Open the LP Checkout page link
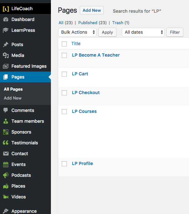Viewport: 189px width, 214px height. coord(86,93)
